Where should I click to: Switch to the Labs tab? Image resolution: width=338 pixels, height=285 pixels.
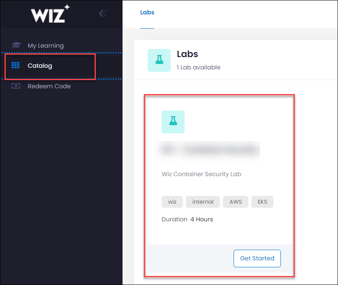pyautogui.click(x=147, y=12)
